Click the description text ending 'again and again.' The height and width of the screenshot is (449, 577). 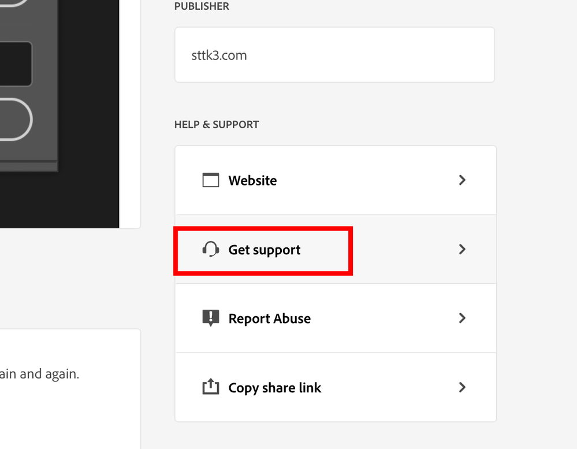[x=39, y=374]
